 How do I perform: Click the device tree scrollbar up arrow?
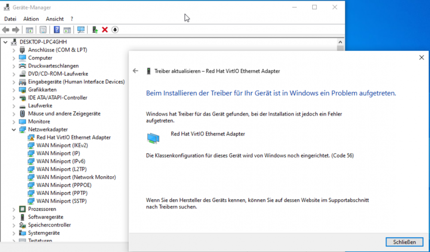(x=340, y=42)
